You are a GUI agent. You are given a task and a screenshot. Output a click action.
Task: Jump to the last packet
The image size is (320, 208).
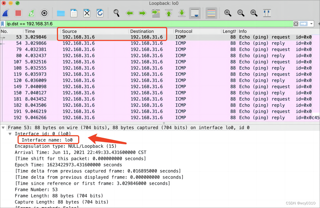click(182, 13)
